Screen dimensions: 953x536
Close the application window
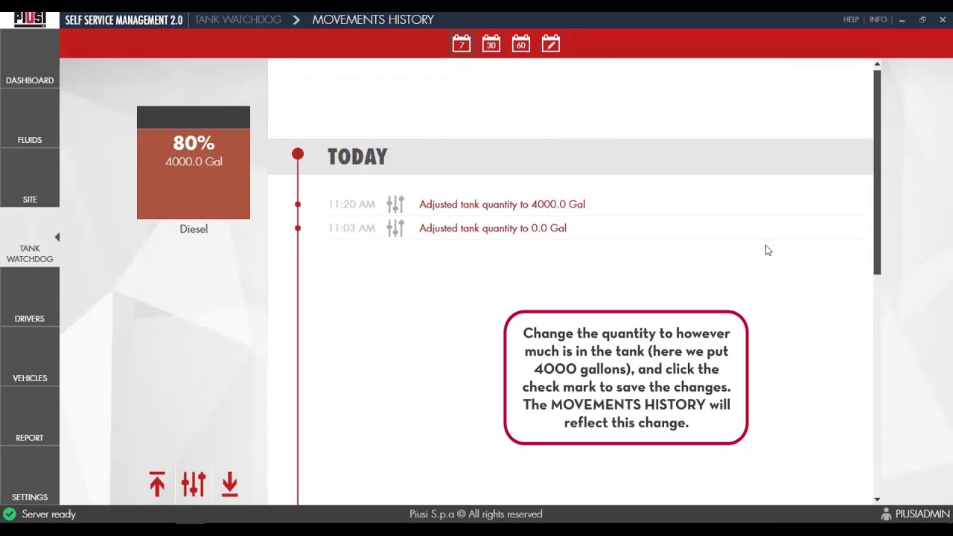[943, 19]
